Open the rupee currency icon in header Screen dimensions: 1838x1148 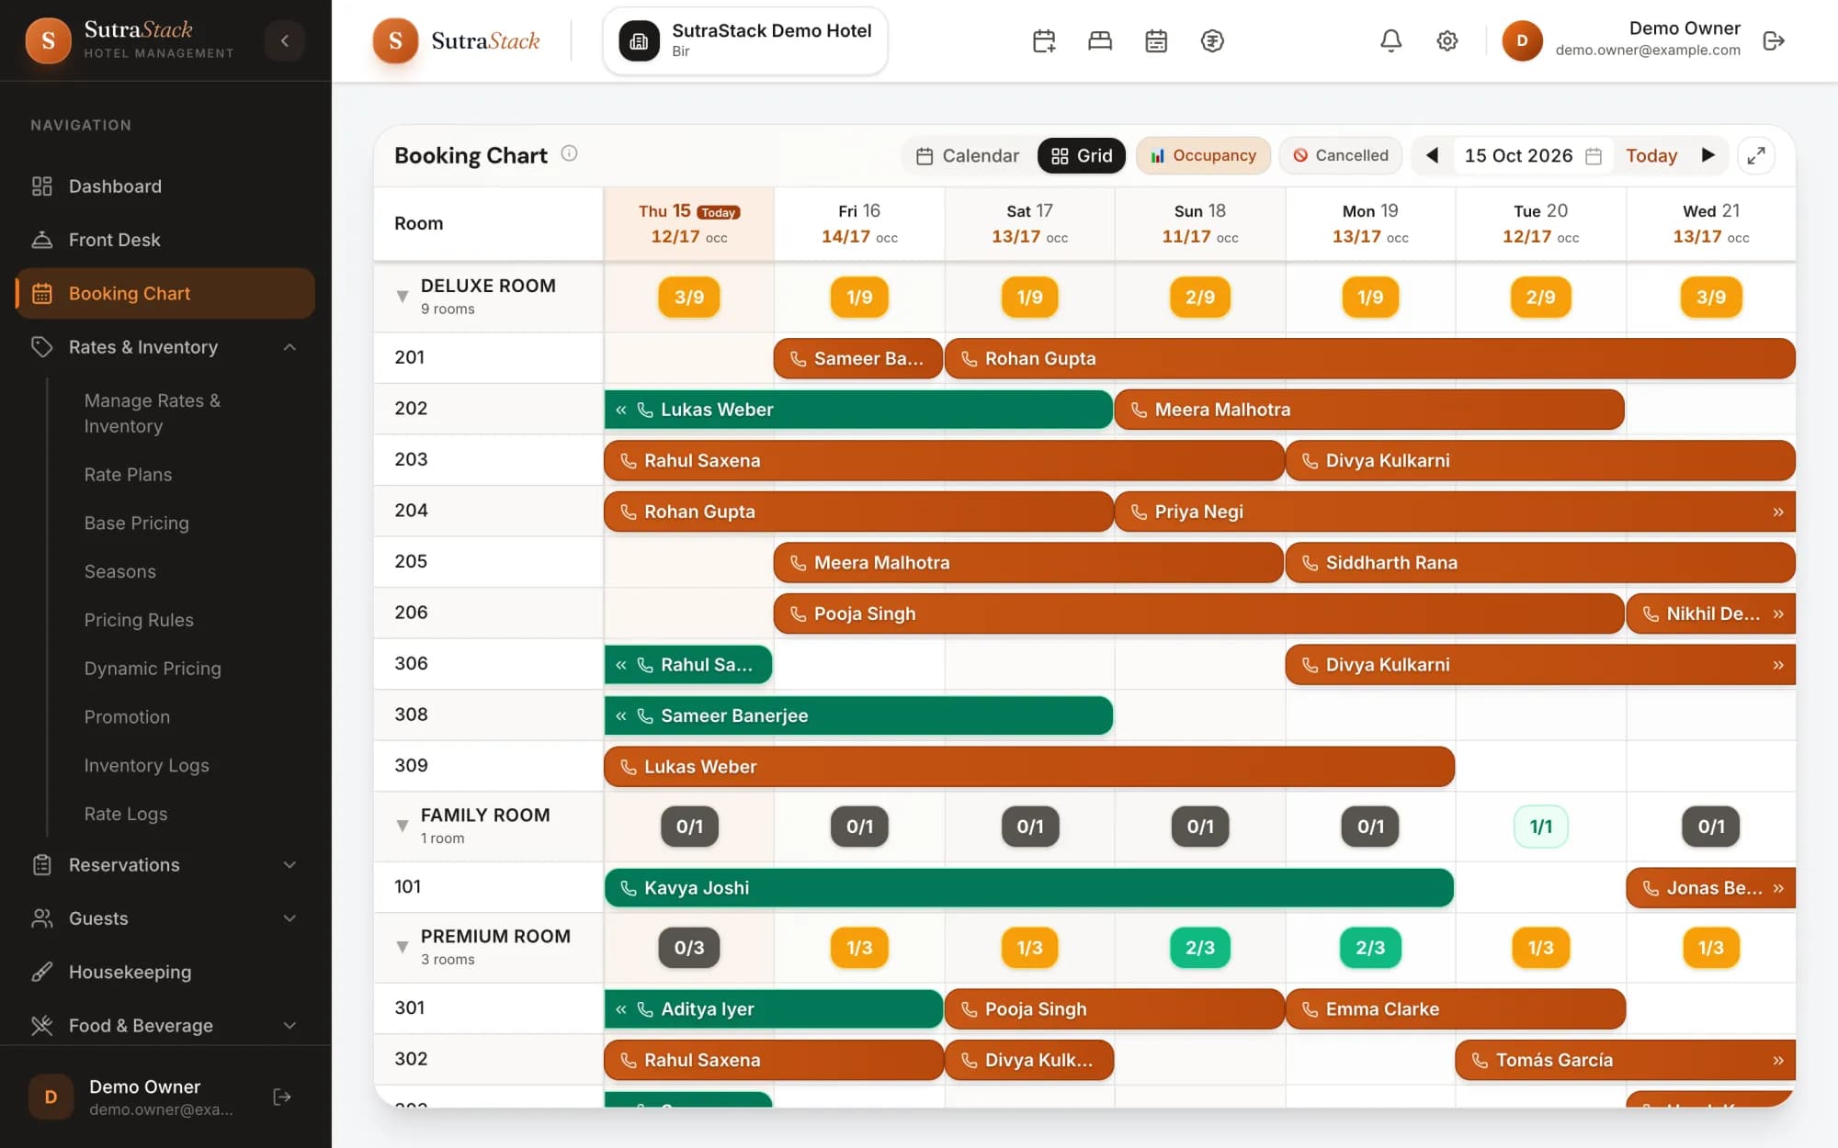point(1212,40)
